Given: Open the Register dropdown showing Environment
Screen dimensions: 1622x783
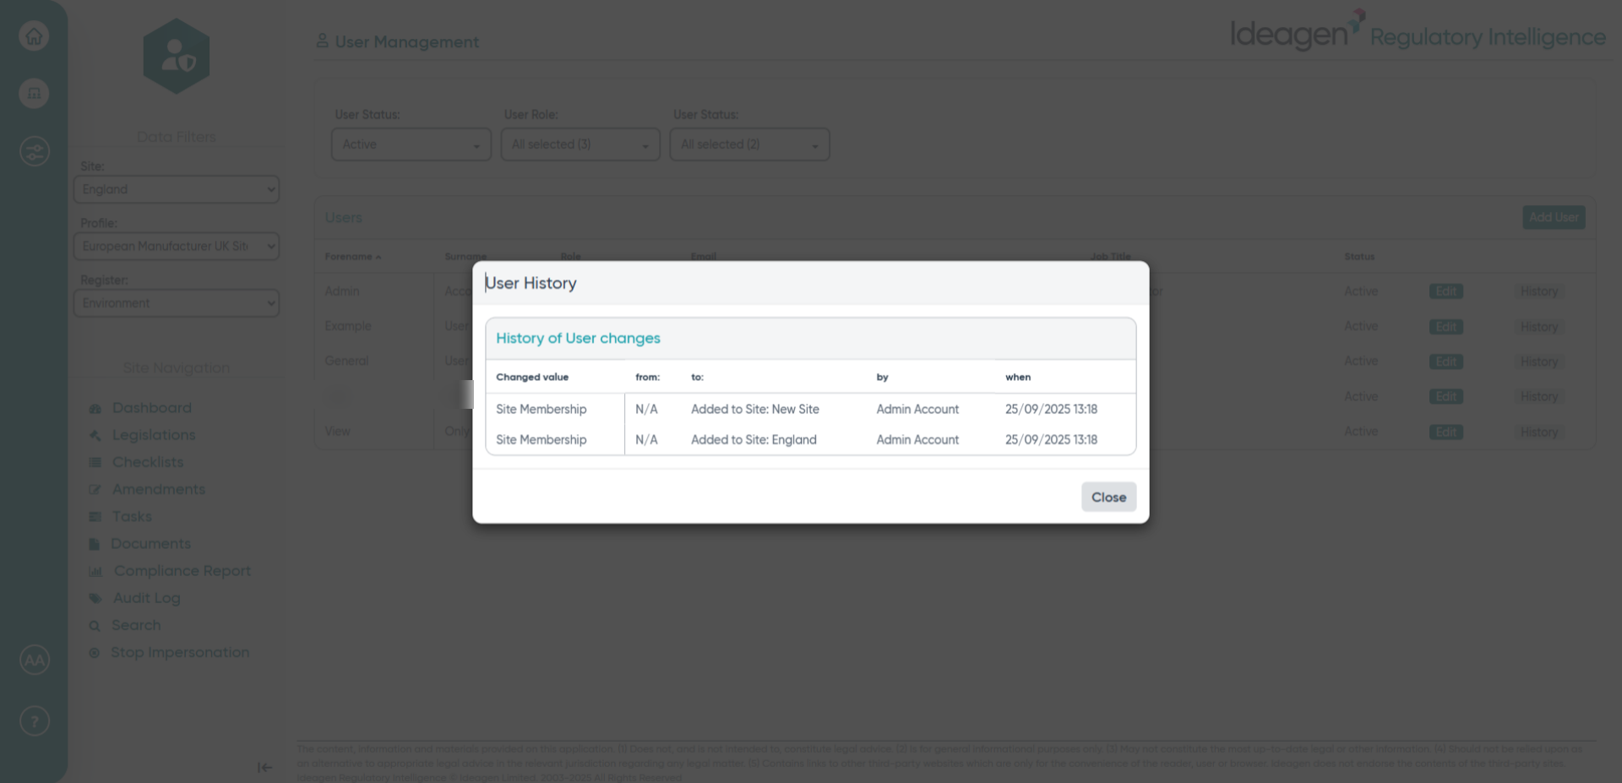Looking at the screenshot, I should (x=177, y=303).
